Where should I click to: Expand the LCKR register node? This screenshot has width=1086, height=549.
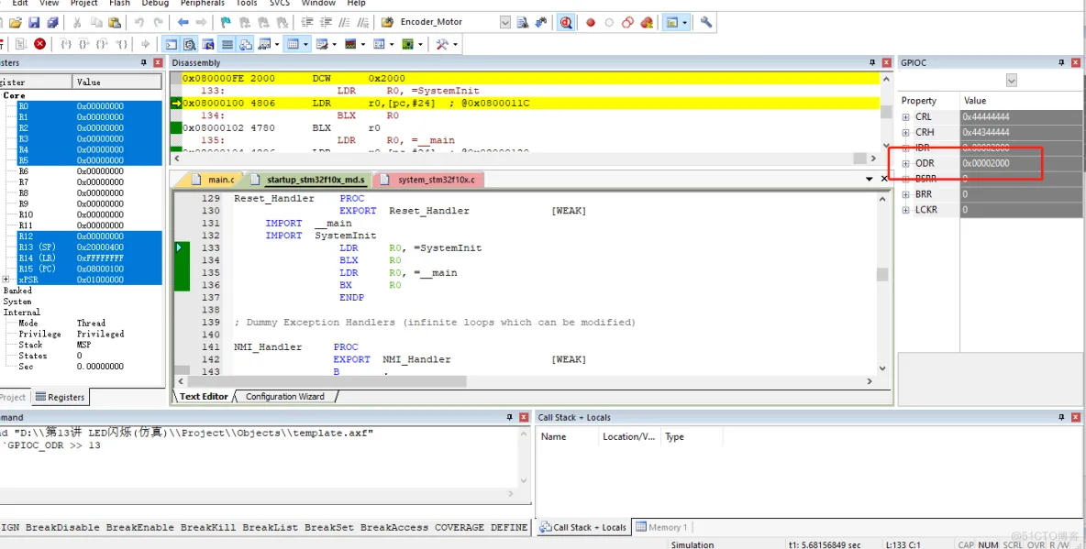(906, 210)
